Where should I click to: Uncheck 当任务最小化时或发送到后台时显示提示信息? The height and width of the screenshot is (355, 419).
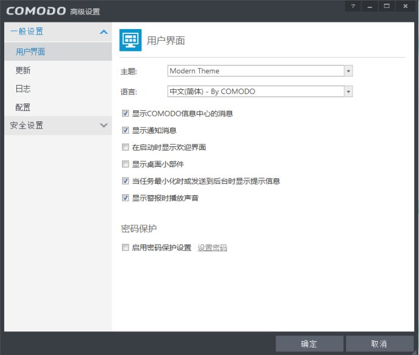click(125, 181)
